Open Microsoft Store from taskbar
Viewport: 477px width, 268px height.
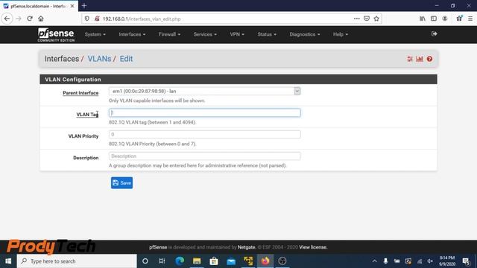(x=214, y=261)
